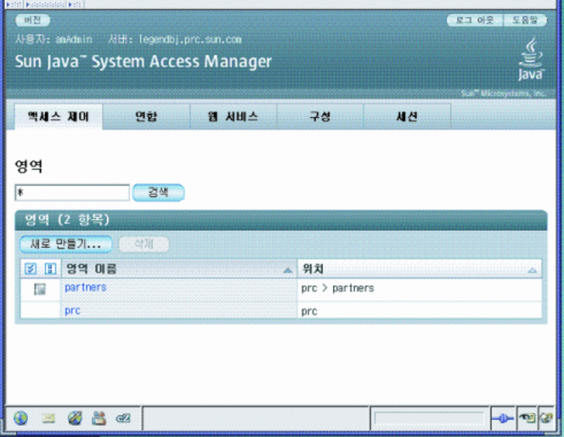
Task: Switch to 액세스 제어 tab
Action: [x=59, y=116]
